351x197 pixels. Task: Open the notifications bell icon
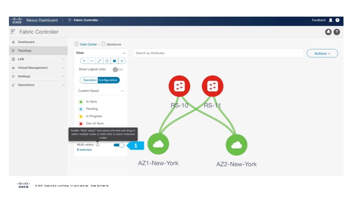(x=328, y=32)
